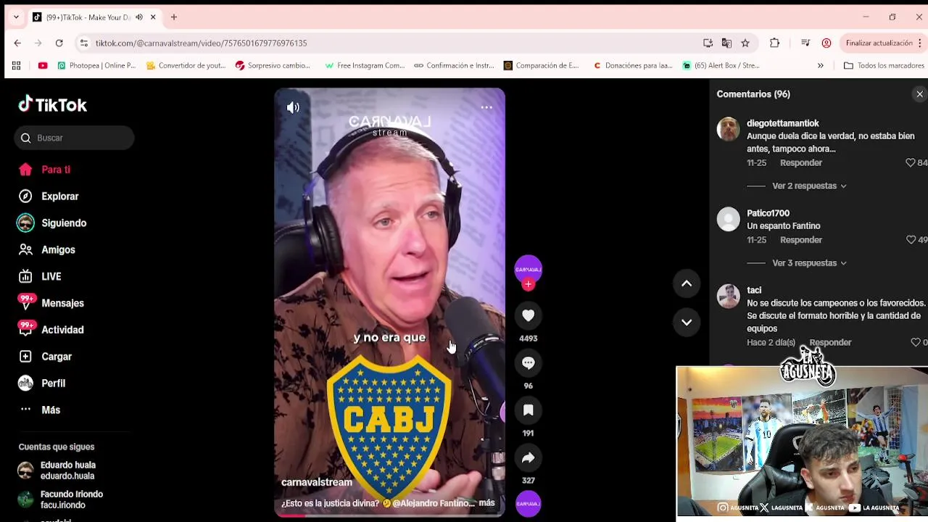Click Finalizar actualización button

879,43
